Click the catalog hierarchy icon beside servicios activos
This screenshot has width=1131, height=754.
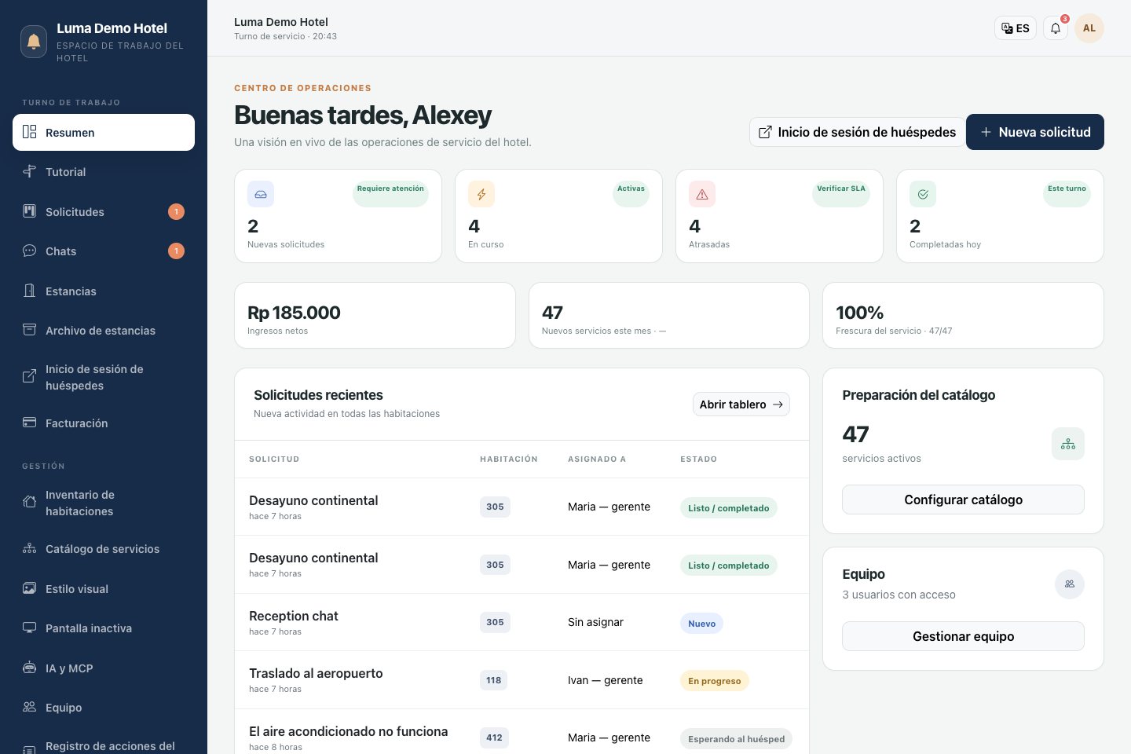(x=1068, y=444)
